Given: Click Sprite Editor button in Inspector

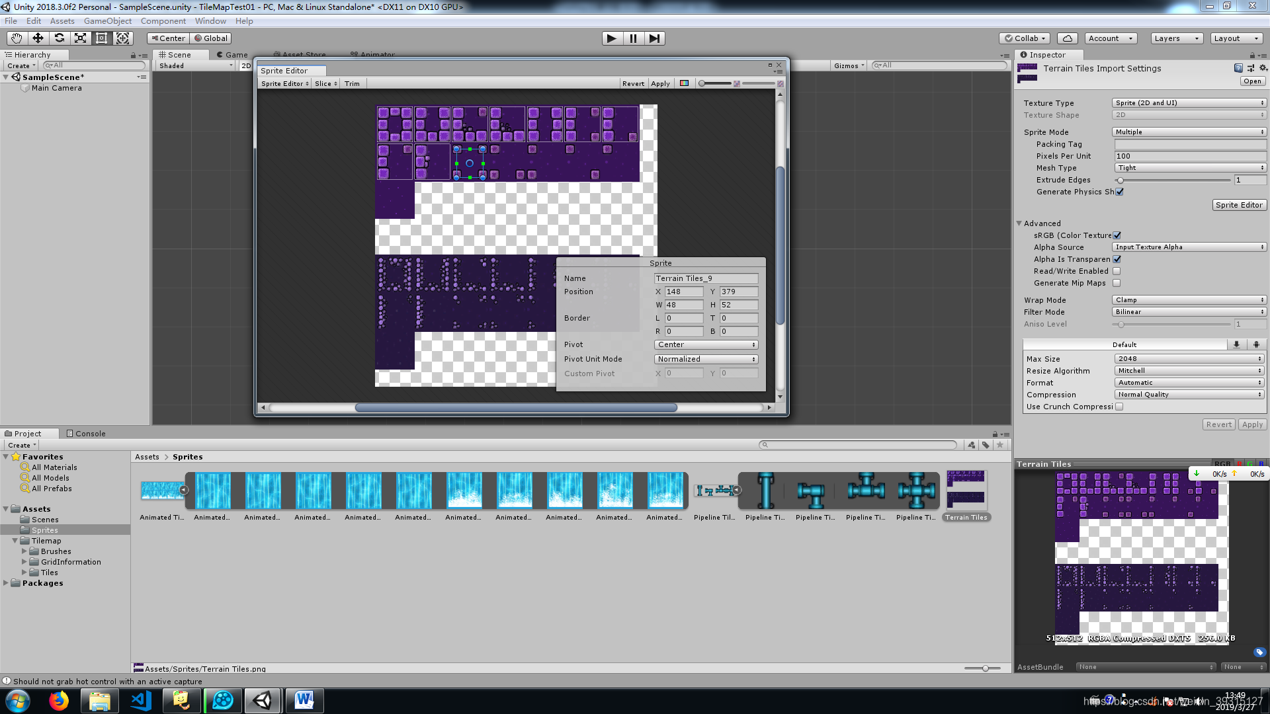Looking at the screenshot, I should 1238,205.
